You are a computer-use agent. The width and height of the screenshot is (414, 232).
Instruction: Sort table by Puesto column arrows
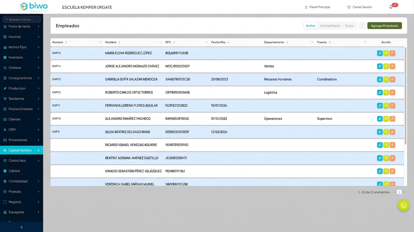[330, 42]
